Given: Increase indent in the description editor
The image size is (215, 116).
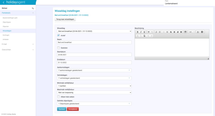Looking at the screenshot, I should coord(167,32).
